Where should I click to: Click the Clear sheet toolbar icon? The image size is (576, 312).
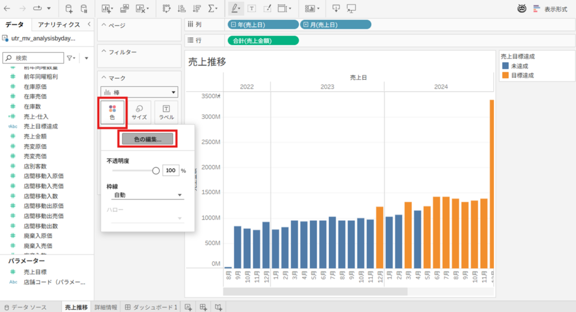[x=141, y=8]
